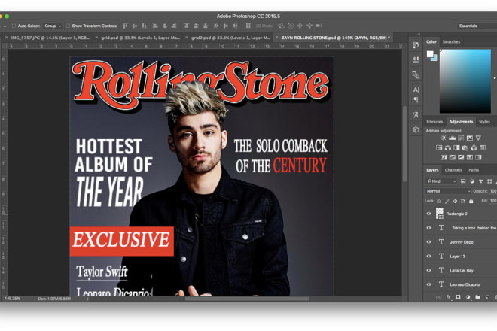
Task: Open the Properties panel icon in the dock
Action: (x=416, y=59)
